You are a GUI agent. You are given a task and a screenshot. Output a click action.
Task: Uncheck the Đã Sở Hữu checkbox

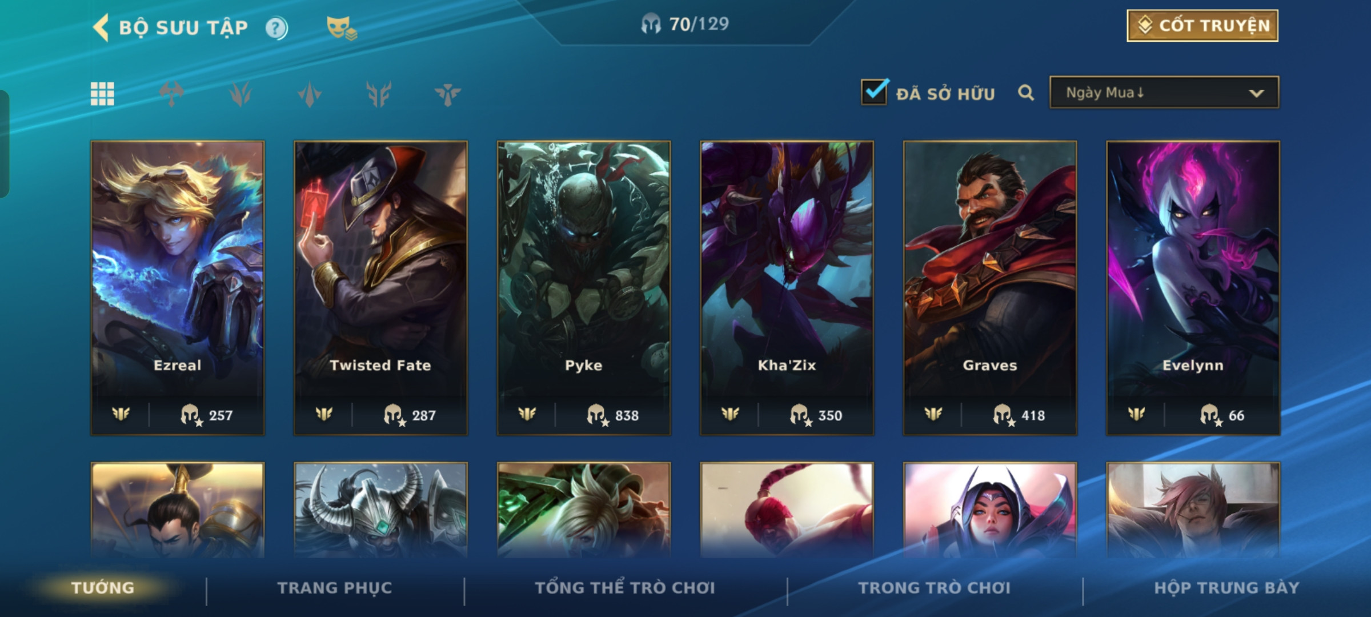pos(875,92)
